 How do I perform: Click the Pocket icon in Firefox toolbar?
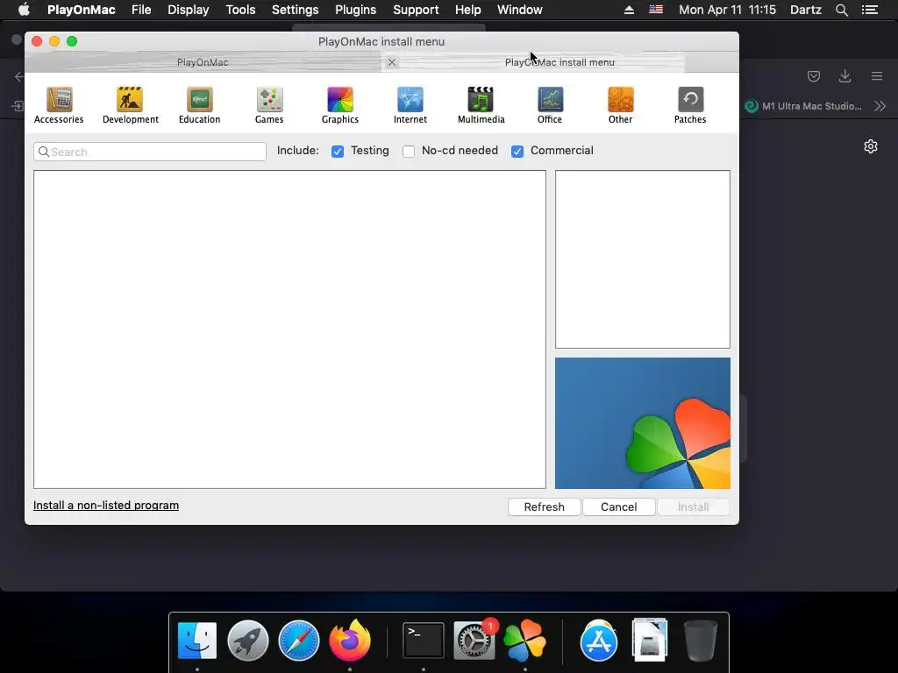[x=813, y=76]
